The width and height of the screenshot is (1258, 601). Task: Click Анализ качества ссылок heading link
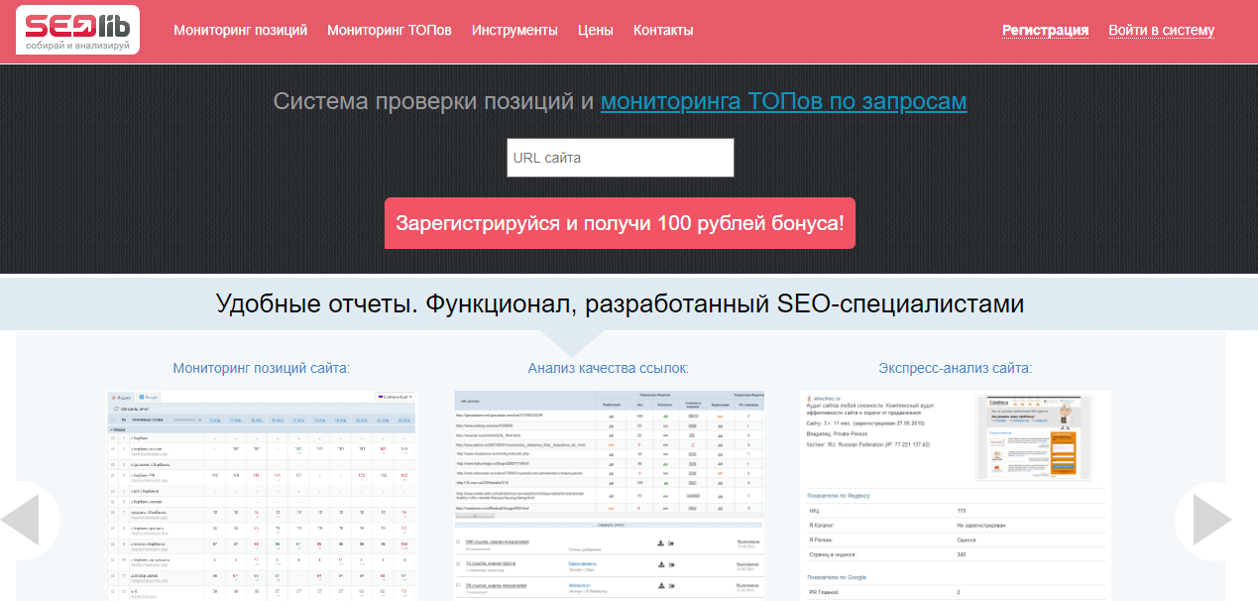pyautogui.click(x=608, y=368)
